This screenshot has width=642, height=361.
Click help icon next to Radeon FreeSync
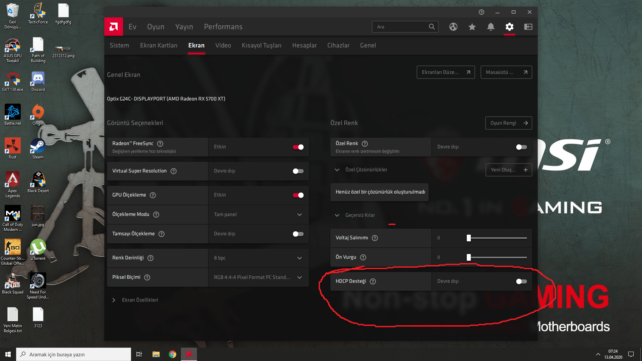pos(160,144)
